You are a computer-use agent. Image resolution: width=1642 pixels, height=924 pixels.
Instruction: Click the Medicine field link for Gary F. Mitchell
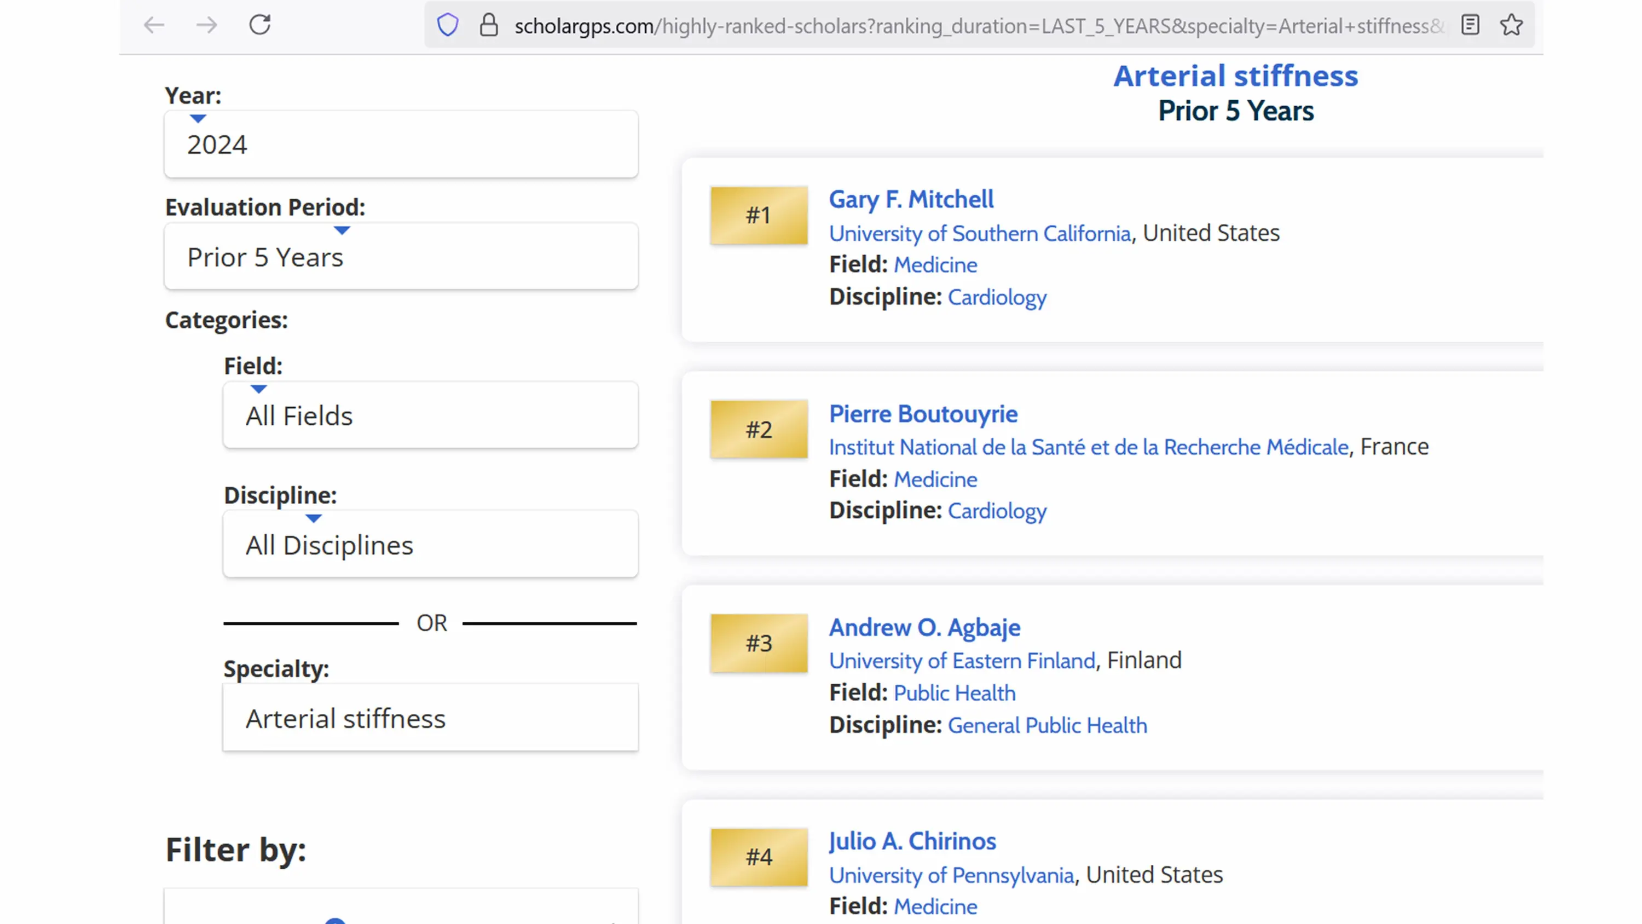point(935,264)
